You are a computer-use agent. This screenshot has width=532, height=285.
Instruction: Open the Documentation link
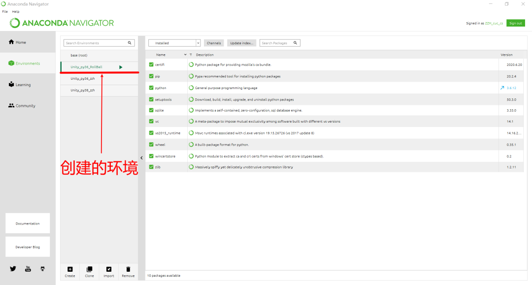[28, 223]
